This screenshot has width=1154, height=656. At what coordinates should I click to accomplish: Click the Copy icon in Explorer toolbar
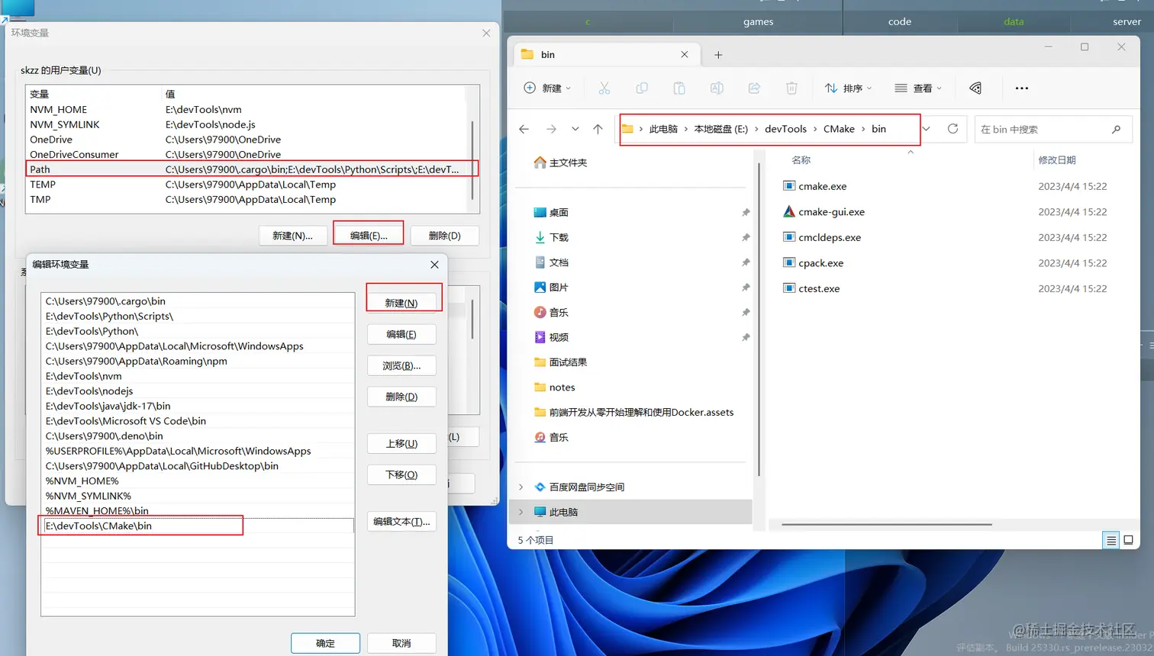point(642,88)
